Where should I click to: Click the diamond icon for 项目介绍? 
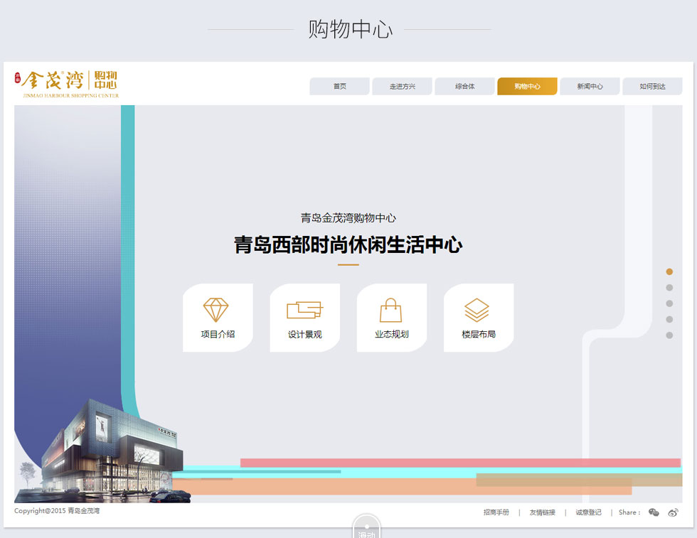(x=216, y=310)
